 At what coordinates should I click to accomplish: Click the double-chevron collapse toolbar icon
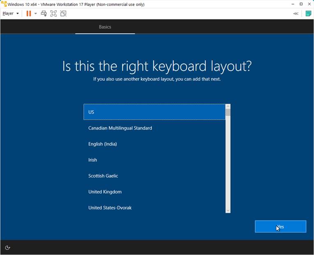[x=296, y=14]
